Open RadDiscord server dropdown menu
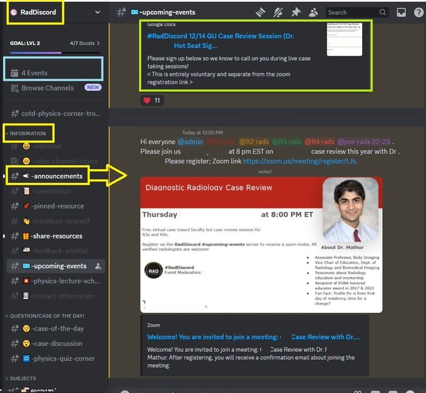 tap(98, 13)
